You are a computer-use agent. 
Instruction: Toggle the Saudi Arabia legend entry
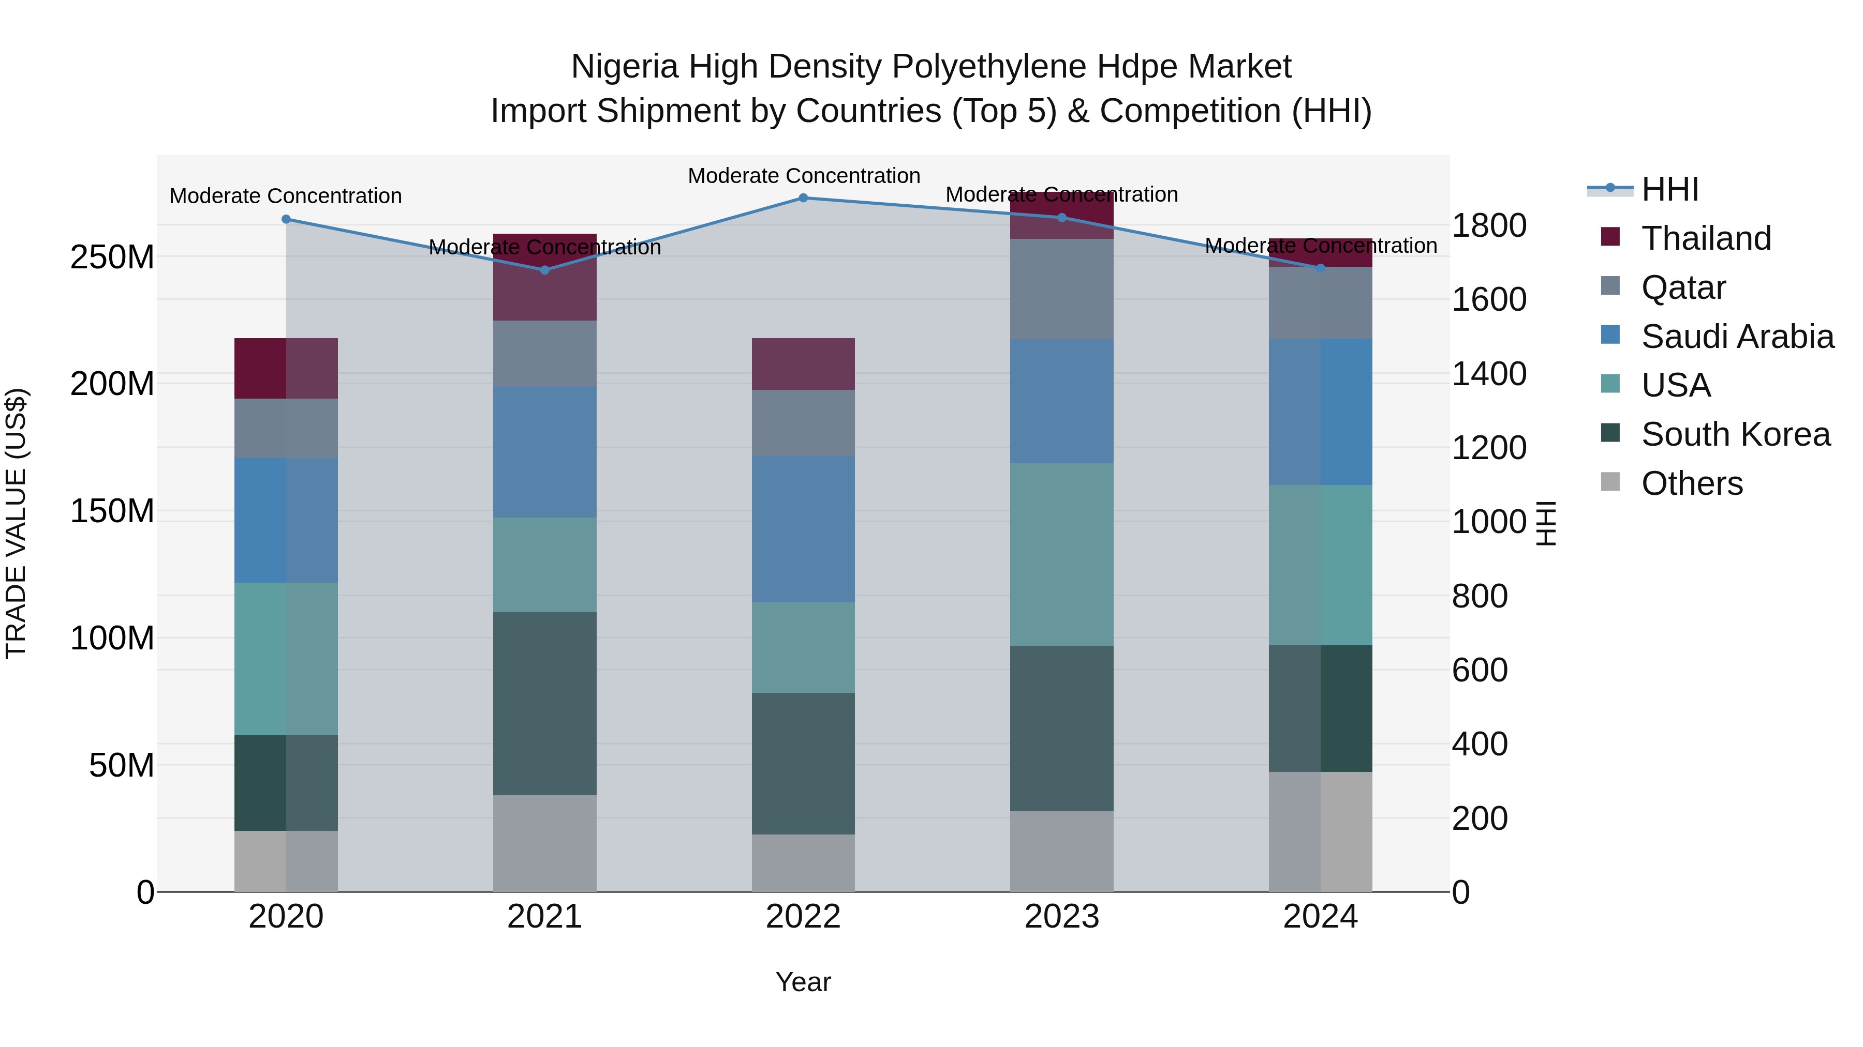coord(1718,337)
